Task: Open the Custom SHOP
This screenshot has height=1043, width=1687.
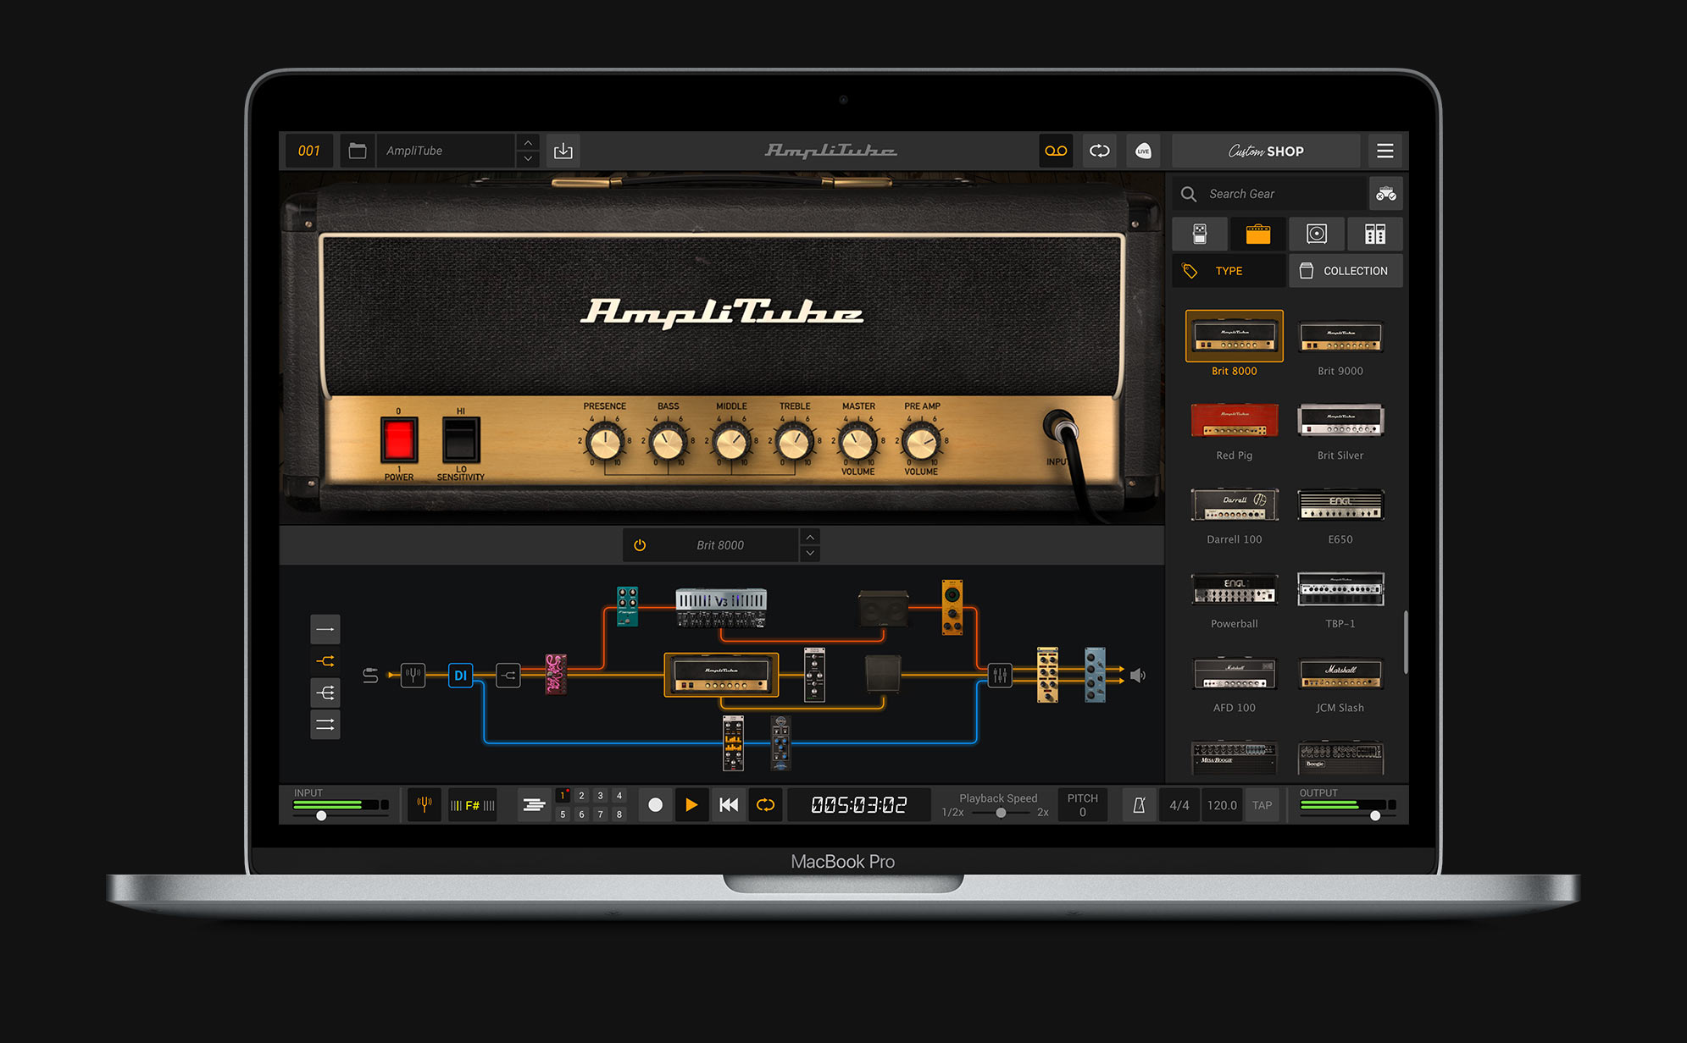Action: coord(1266,151)
